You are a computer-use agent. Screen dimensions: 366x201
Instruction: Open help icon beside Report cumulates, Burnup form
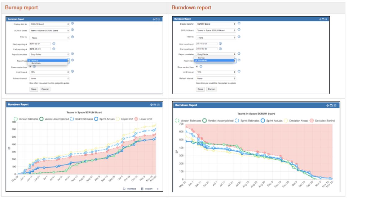[x=72, y=54]
